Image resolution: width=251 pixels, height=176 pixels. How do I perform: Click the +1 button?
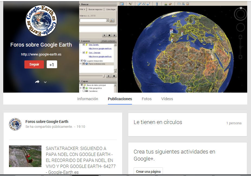tap(52, 64)
